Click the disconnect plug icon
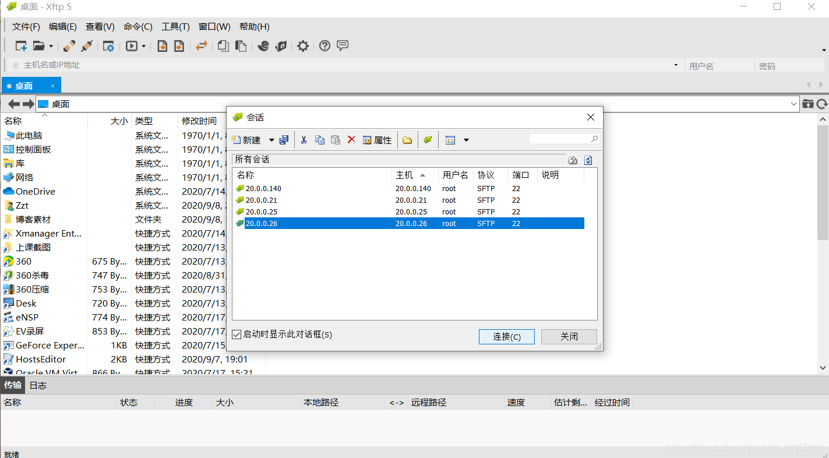The width and height of the screenshot is (829, 458). click(x=87, y=46)
